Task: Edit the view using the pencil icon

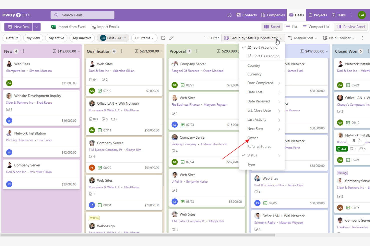Action: [171, 38]
